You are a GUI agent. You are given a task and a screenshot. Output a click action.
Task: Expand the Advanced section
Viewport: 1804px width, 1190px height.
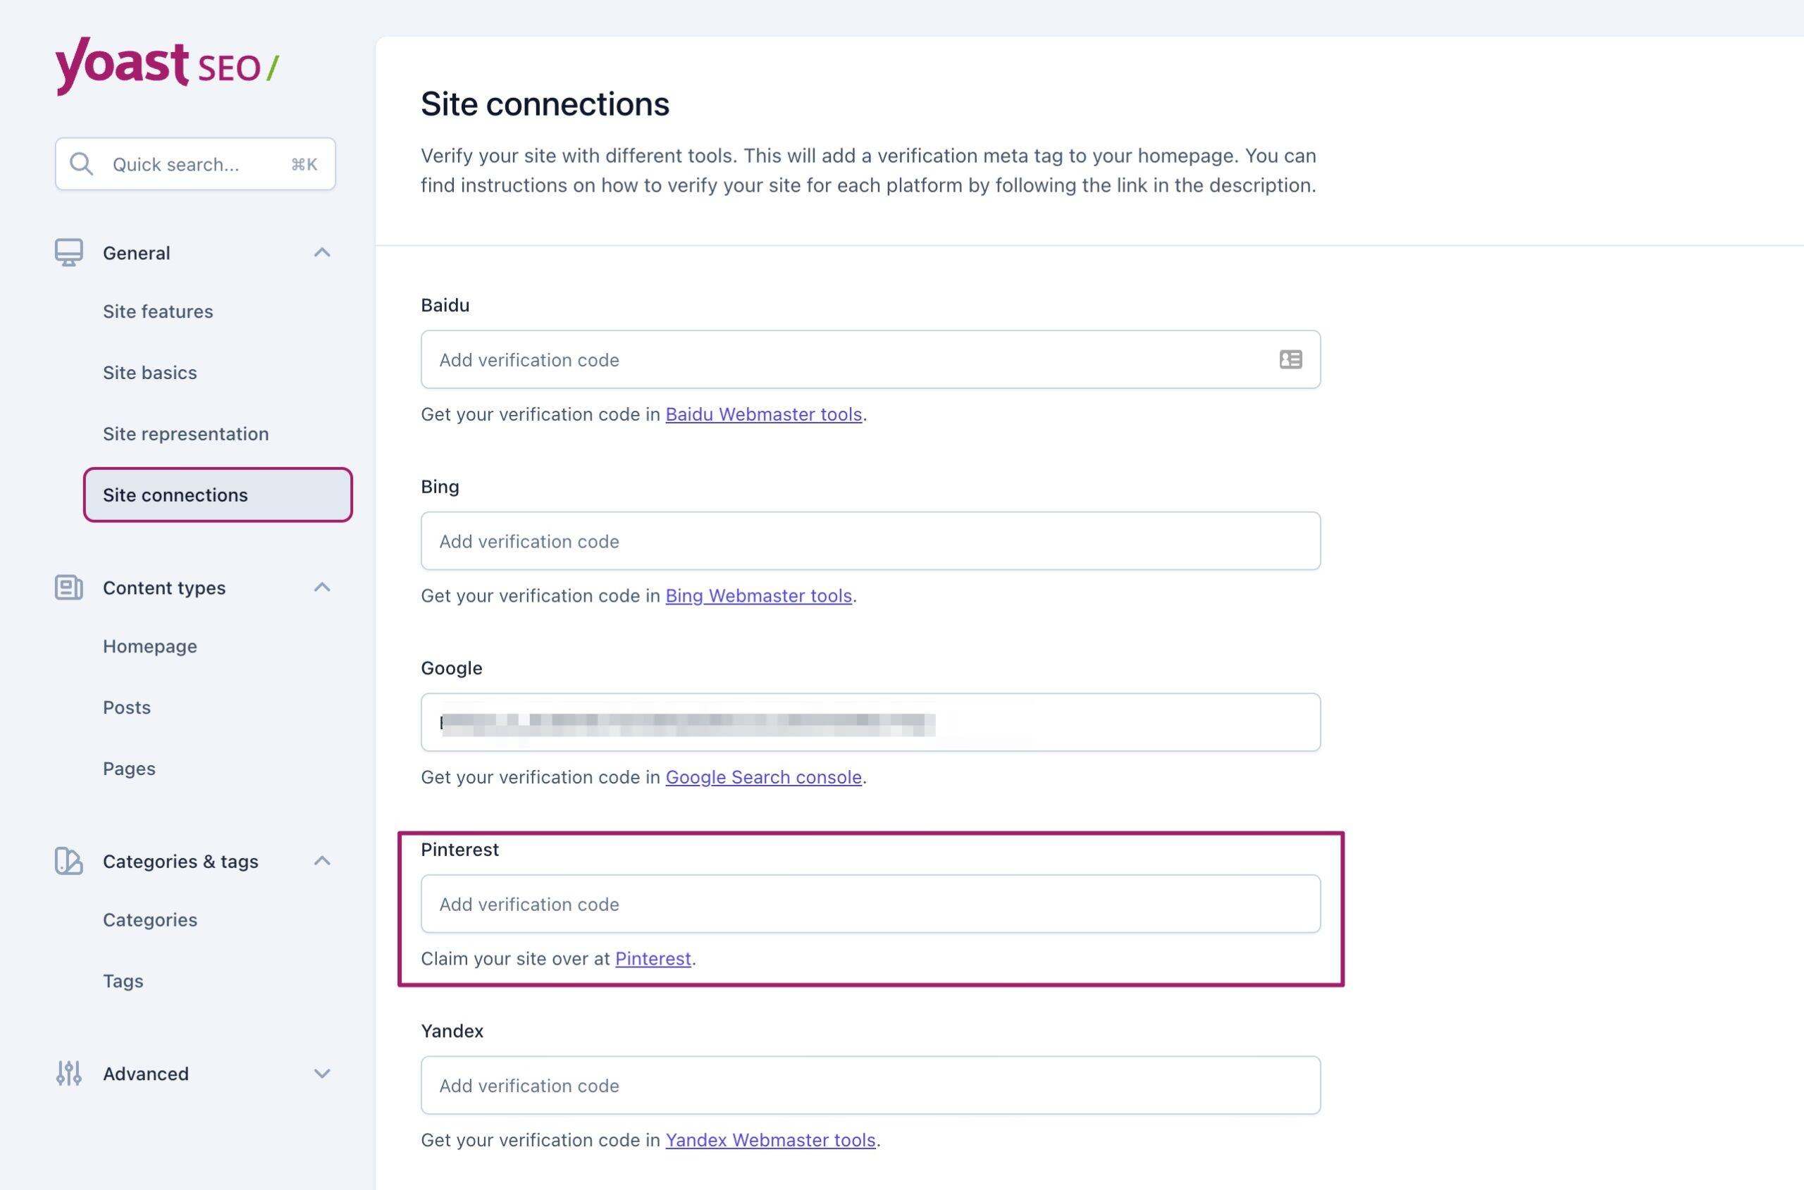(322, 1073)
